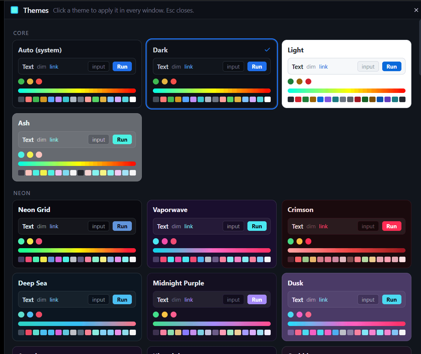This screenshot has width=421, height=354.
Task: Click the CORE section heading
Action: click(21, 33)
